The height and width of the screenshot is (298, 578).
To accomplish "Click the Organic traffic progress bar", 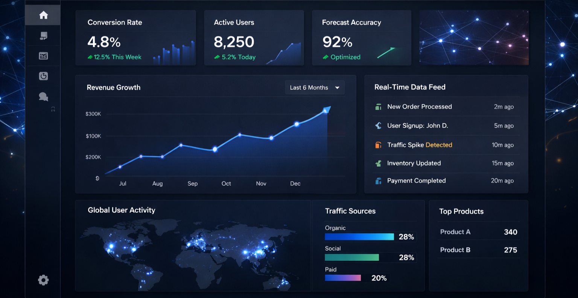I will (359, 237).
